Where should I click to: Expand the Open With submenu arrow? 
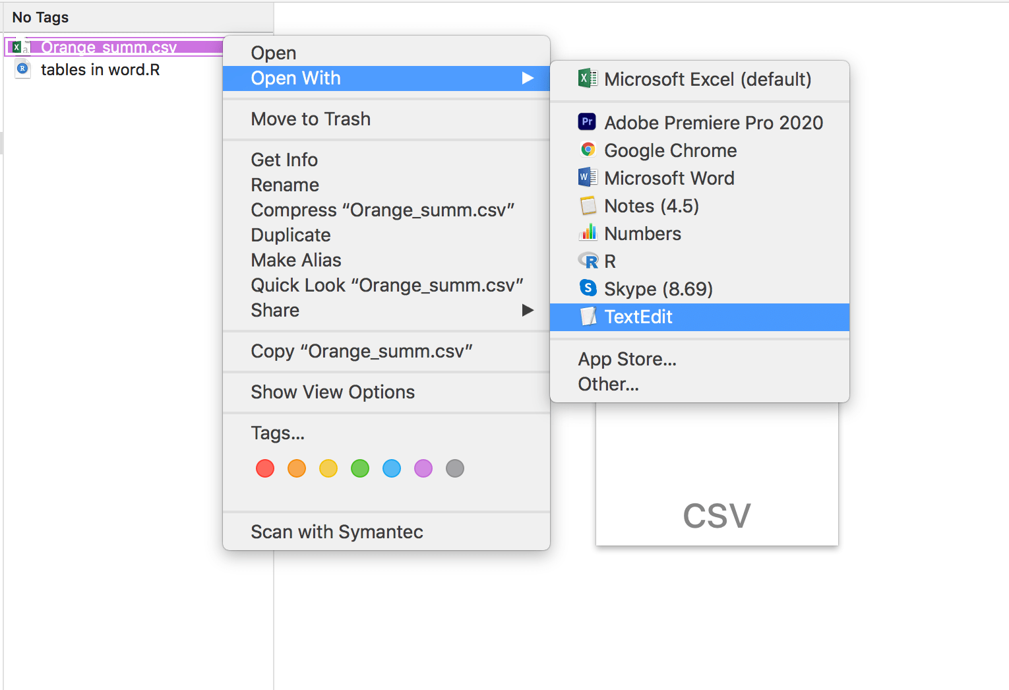(528, 78)
